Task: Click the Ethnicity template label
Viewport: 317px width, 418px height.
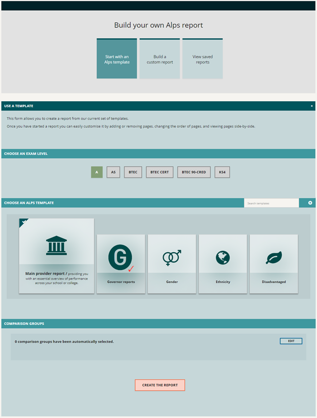Action: point(223,282)
